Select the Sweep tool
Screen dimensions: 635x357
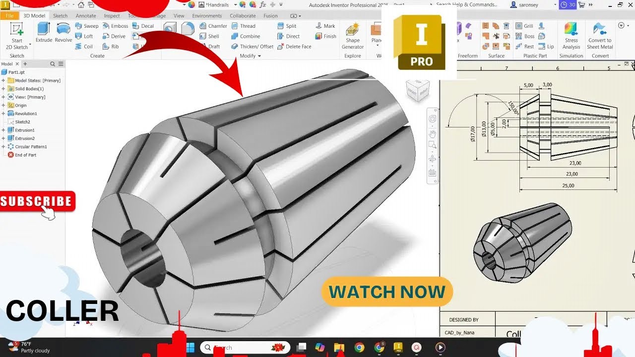tap(87, 26)
